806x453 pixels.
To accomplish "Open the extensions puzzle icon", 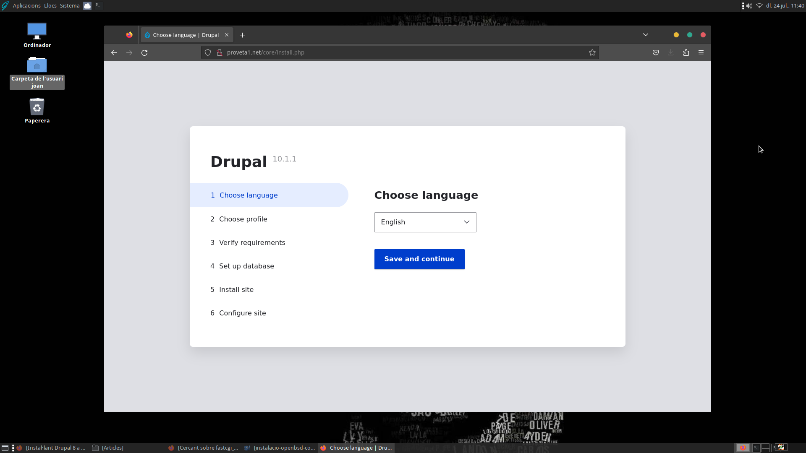I will point(686,52).
